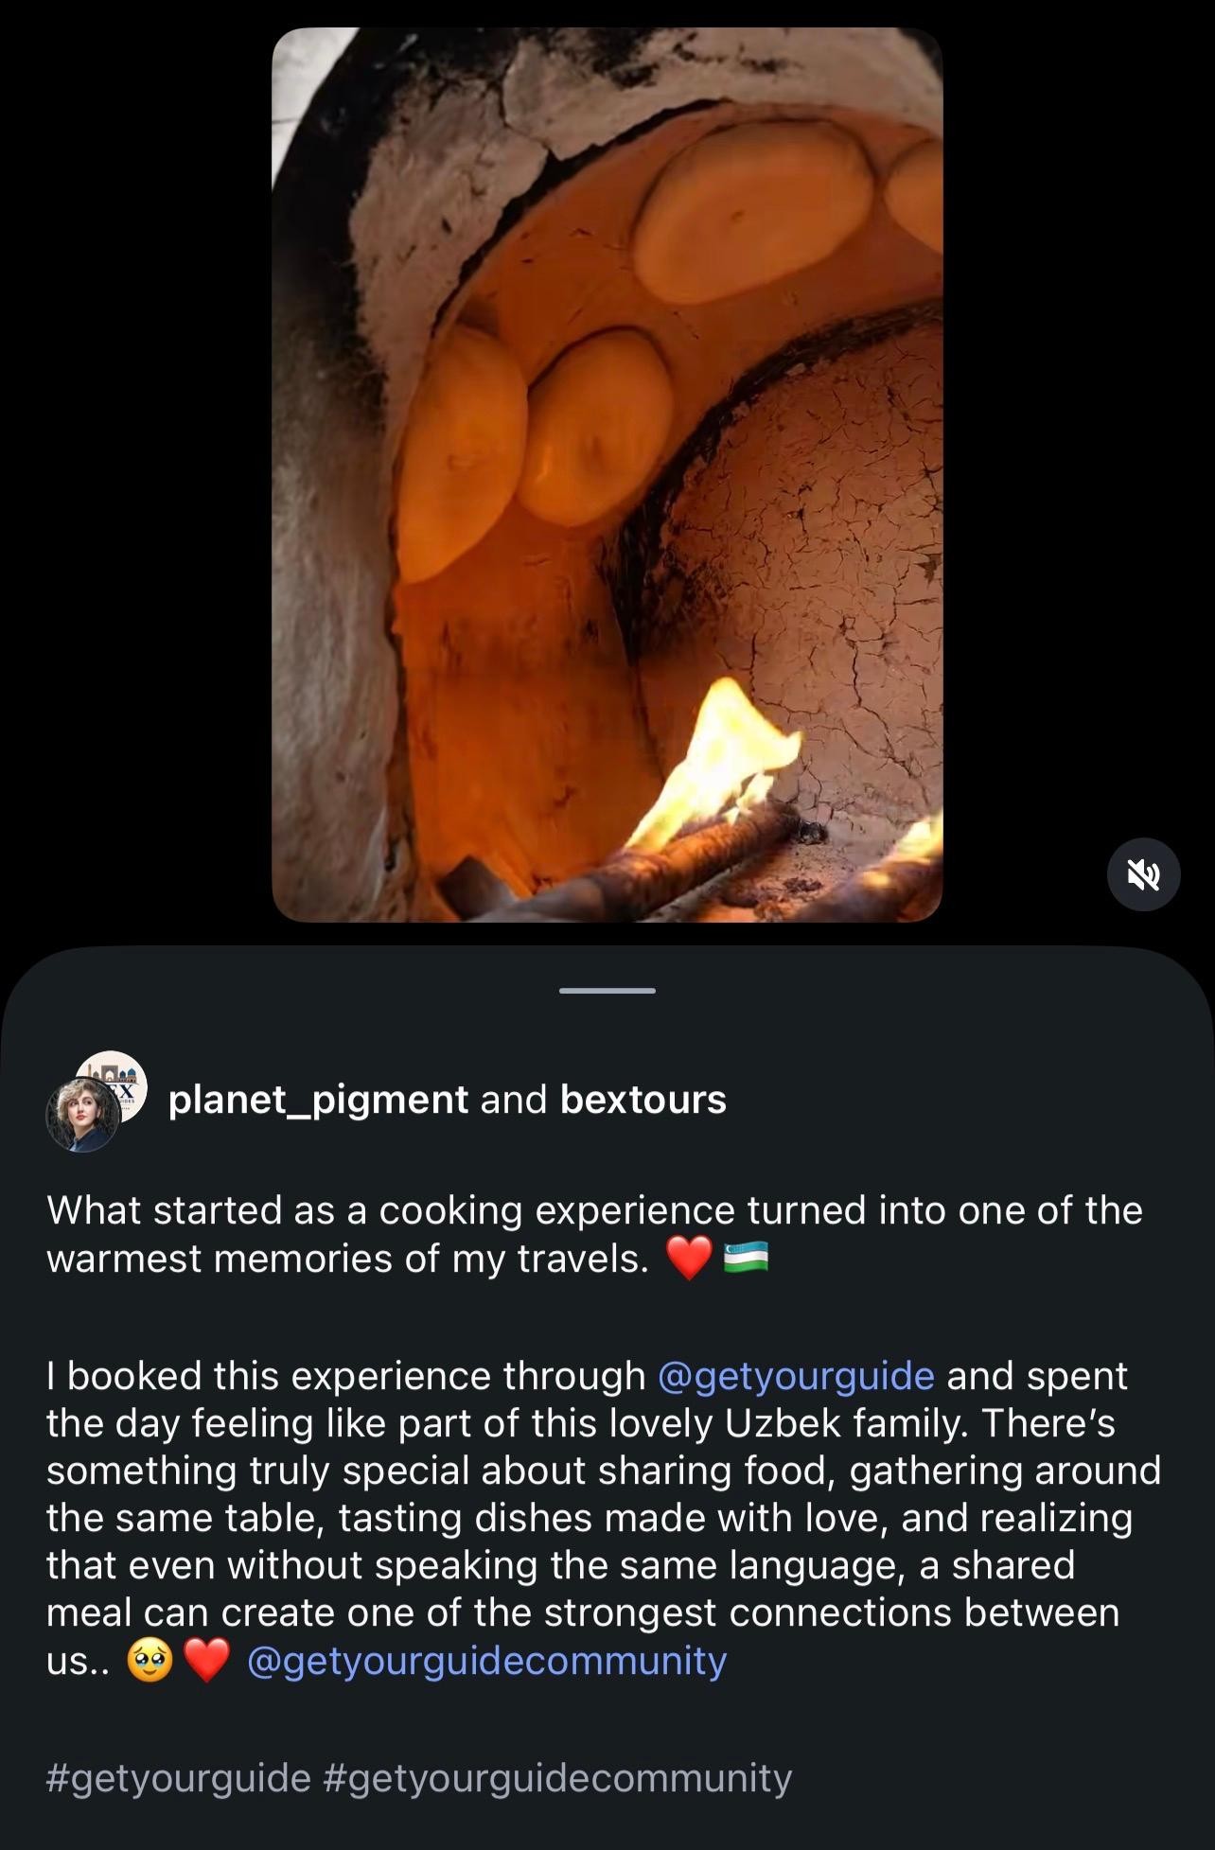Screen dimensions: 1215x1850
Task: Tap the red heart beside the teary emoji
Action: 206,1661
